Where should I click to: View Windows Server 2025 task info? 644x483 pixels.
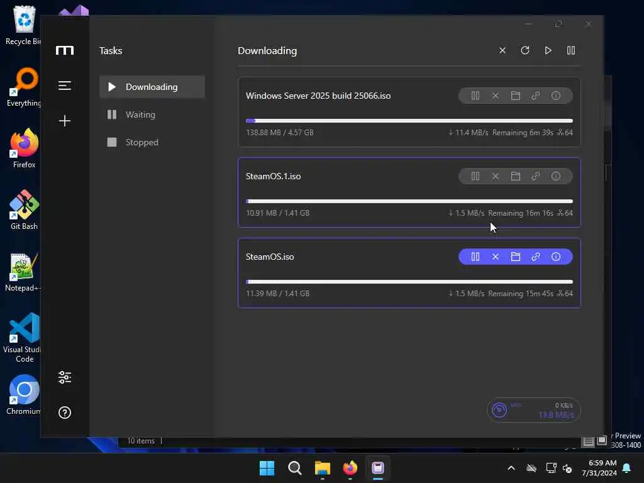coord(556,96)
